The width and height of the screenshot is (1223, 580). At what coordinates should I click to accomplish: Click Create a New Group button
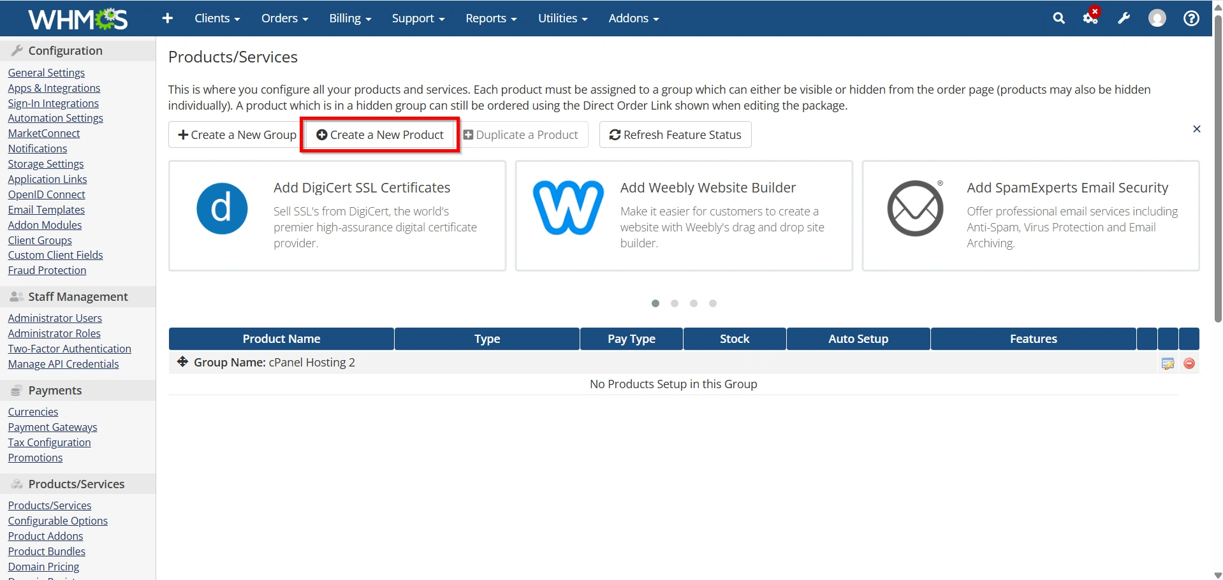click(x=237, y=134)
